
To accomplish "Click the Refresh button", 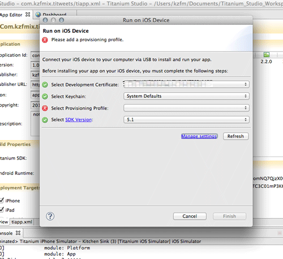I will click(x=235, y=136).
